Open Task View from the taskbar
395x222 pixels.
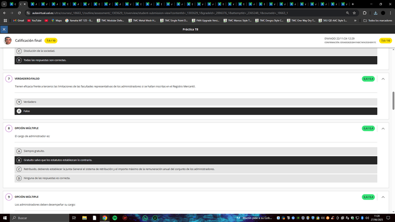[74, 218]
